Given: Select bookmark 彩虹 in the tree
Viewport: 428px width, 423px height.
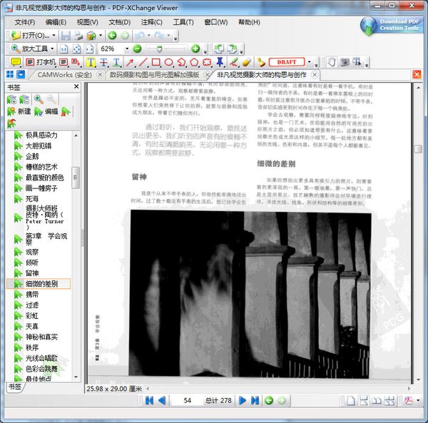Looking at the screenshot, I should [x=32, y=315].
